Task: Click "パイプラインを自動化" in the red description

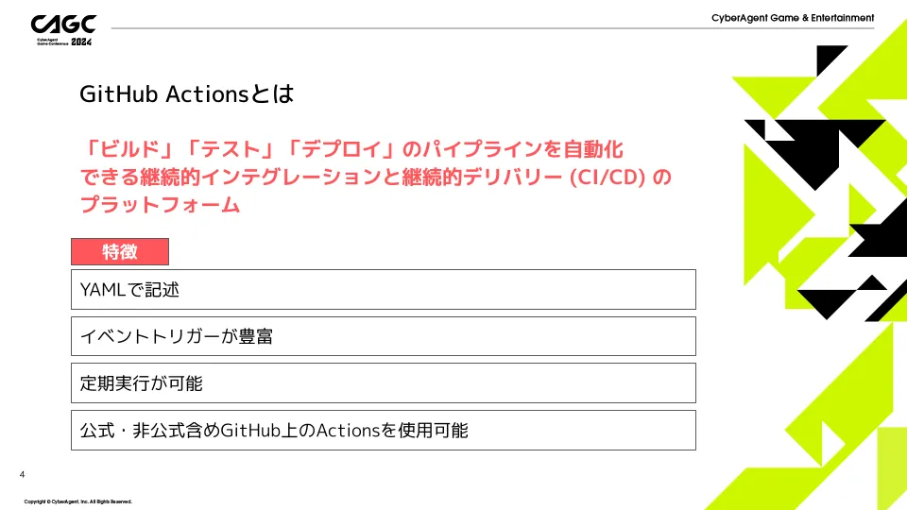Action: click(522, 150)
